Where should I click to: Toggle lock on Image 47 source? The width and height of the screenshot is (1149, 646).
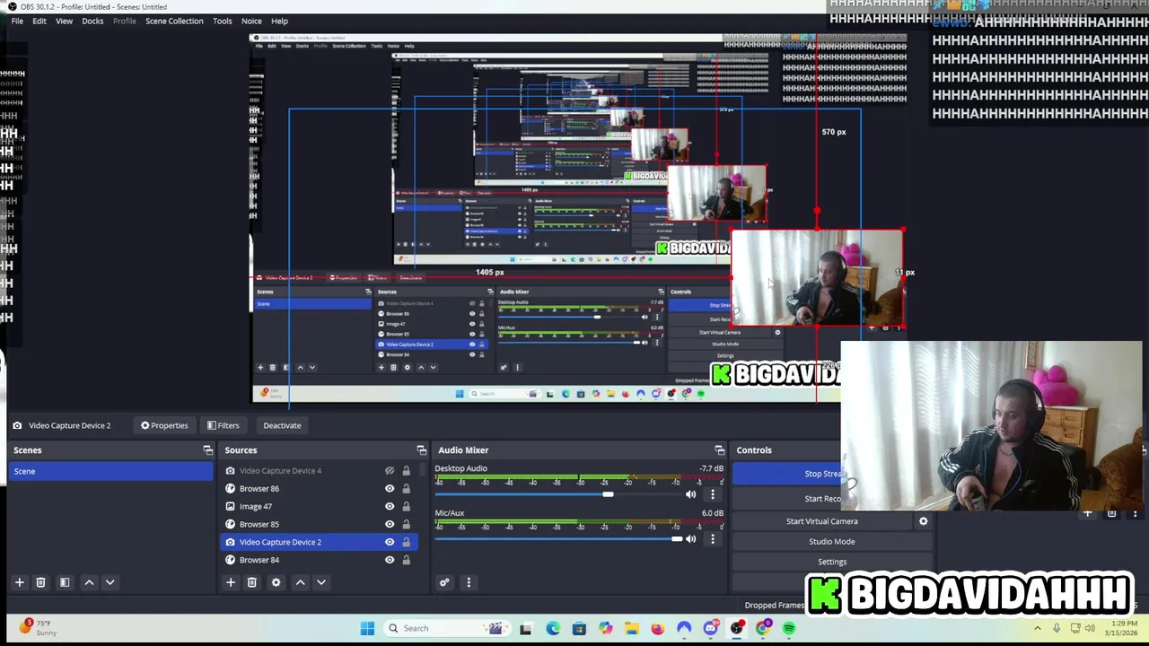[406, 507]
